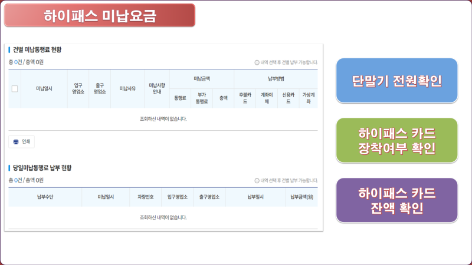Click the 납부일시 column header
Viewport: 472px width, 265px height.
pos(255,197)
